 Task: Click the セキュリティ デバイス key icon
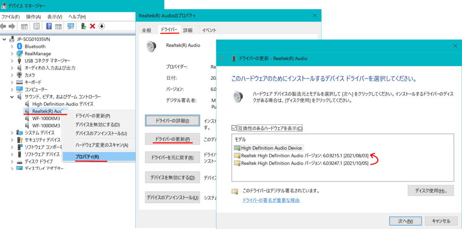[20, 139]
